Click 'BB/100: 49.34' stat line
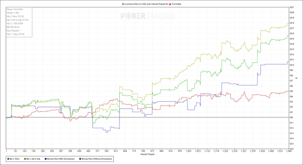Viewport: 303px width, 165px height. point(13,27)
